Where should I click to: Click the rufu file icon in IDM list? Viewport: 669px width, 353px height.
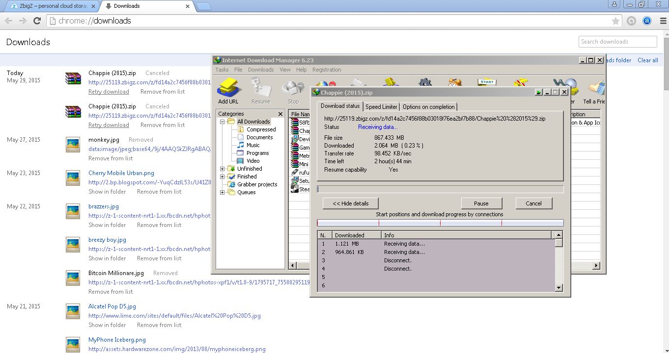tap(295, 172)
